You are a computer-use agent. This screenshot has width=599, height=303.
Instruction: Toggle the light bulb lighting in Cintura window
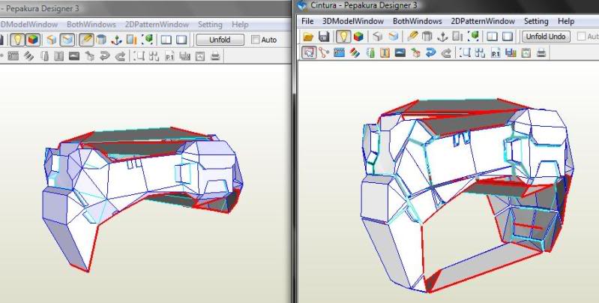(343, 37)
